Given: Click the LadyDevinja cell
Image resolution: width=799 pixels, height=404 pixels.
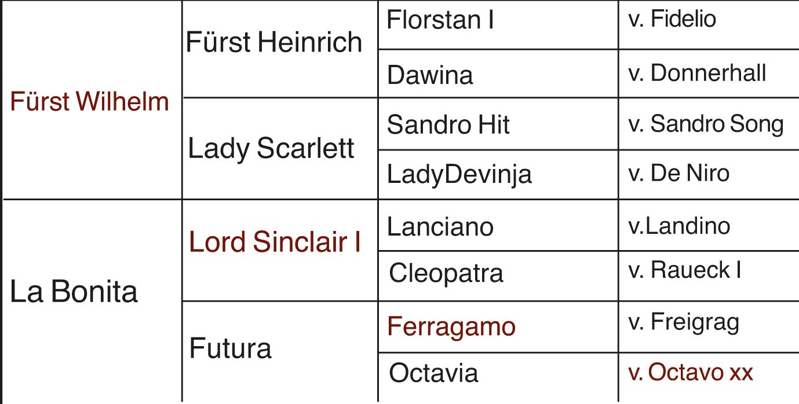Looking at the screenshot, I should pos(459,174).
